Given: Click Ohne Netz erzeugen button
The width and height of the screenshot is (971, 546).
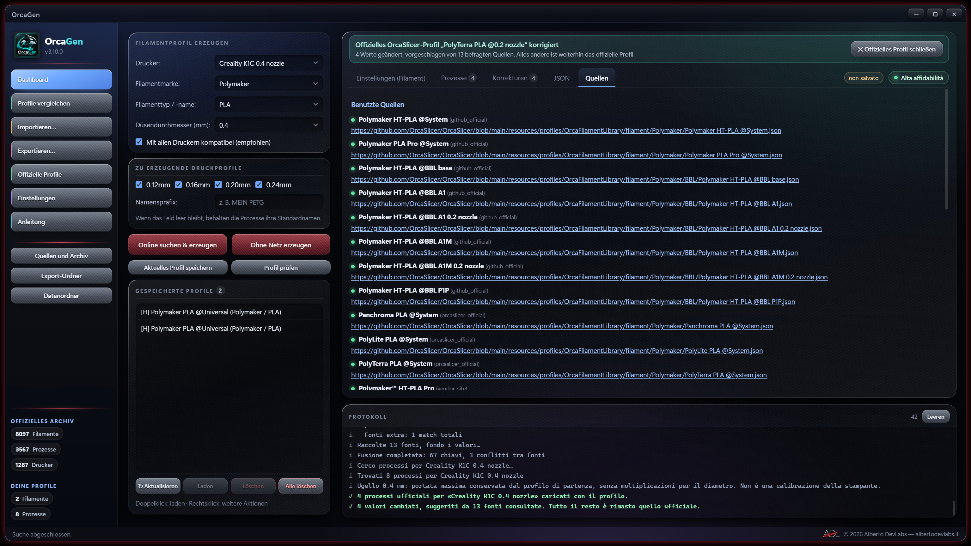Looking at the screenshot, I should coord(281,245).
